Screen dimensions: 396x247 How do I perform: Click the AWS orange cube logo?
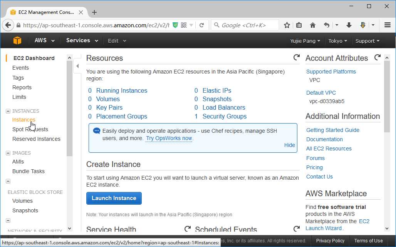pos(17,40)
